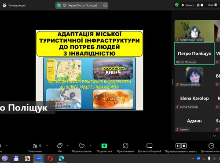Open Opera browser from the taskbar
The image size is (220, 163).
point(50,159)
